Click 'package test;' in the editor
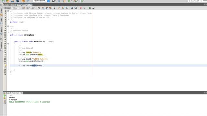 point(17,22)
